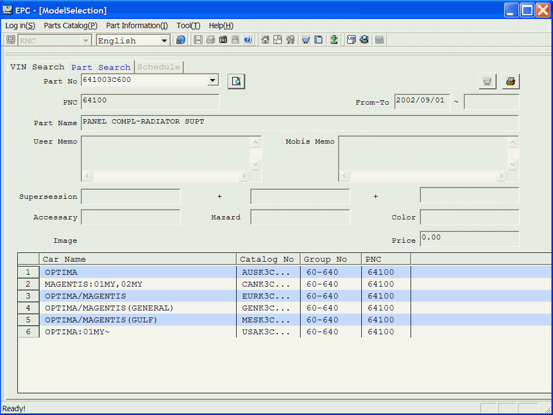553x415 pixels.
Task: Click catalog number EURK3C...
Action: (266, 296)
